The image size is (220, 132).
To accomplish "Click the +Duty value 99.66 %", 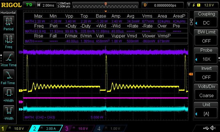I will pos(71,31).
